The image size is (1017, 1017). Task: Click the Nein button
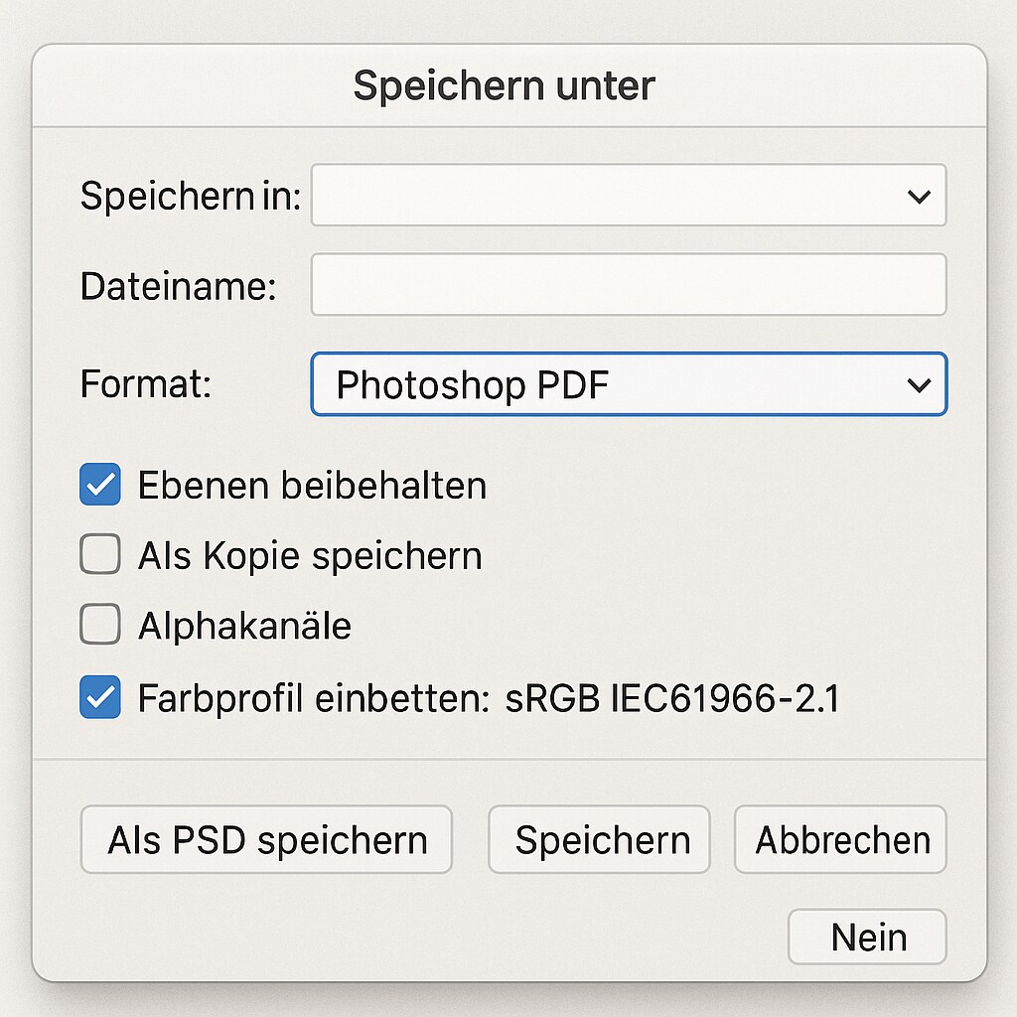pos(867,938)
